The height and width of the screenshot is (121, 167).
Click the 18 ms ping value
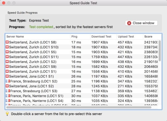[x=76, y=47]
